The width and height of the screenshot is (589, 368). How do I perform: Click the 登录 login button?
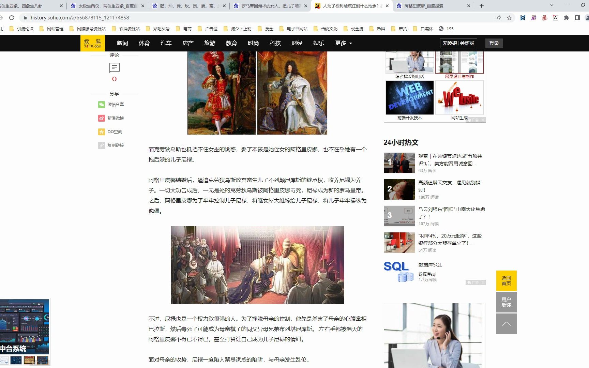494,43
